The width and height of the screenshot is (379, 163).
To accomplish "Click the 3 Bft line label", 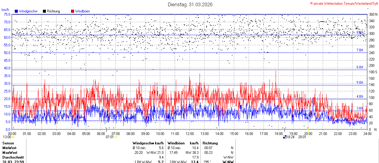I will tap(360, 108).
